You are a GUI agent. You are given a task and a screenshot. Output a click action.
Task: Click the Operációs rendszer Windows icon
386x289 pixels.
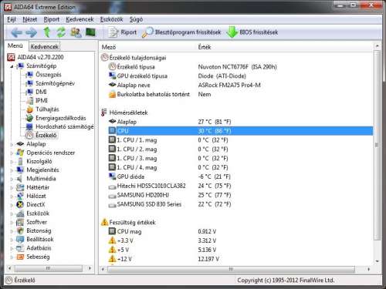tap(20, 153)
